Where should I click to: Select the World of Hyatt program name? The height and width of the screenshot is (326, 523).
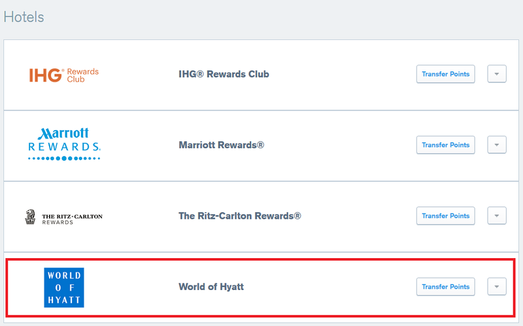pos(211,287)
